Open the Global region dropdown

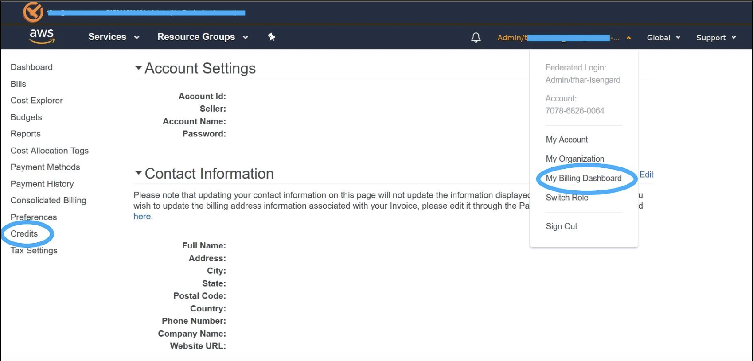[x=663, y=38]
